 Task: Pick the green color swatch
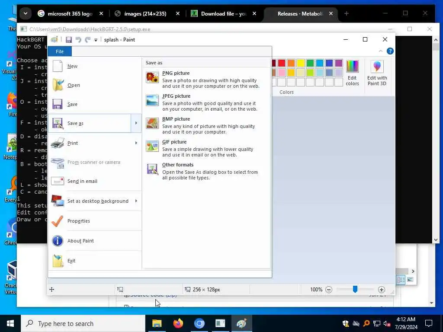click(310, 63)
